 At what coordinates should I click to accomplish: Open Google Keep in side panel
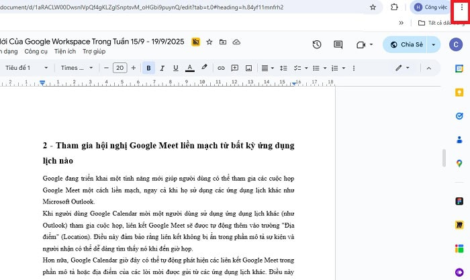(459, 93)
